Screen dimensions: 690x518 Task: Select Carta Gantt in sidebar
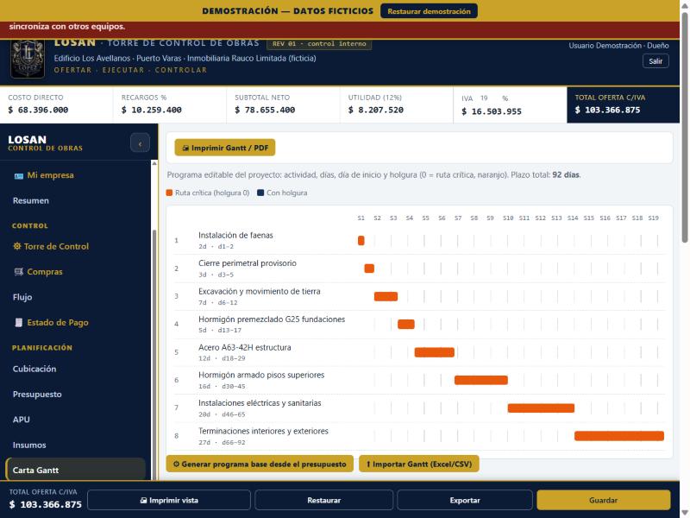click(75, 470)
